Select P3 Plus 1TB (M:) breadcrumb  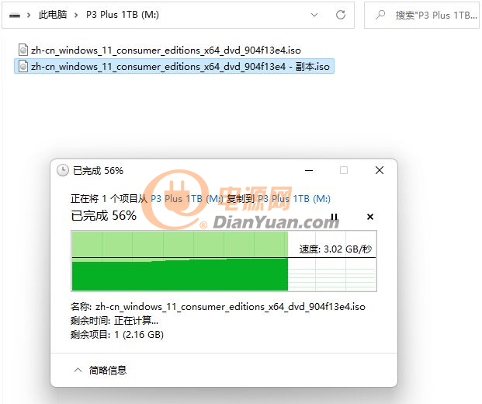(x=123, y=15)
